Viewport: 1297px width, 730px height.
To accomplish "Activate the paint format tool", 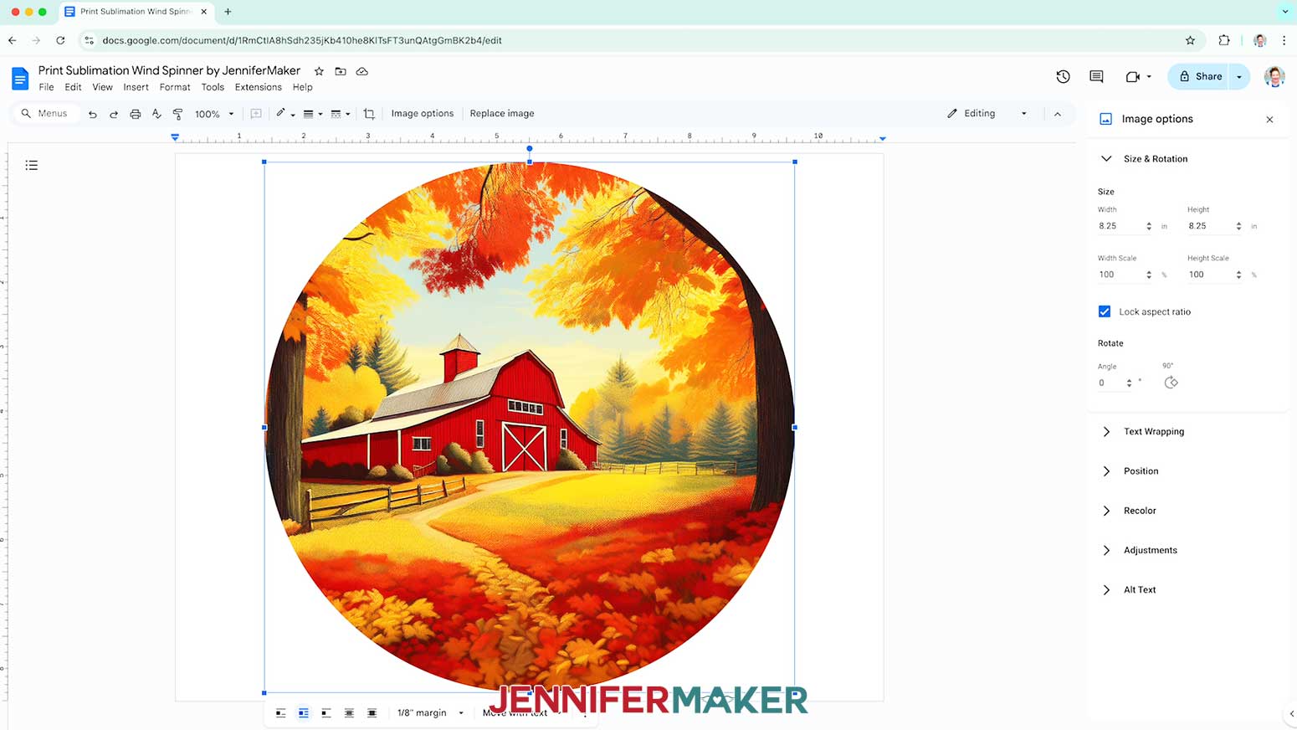I will (177, 114).
